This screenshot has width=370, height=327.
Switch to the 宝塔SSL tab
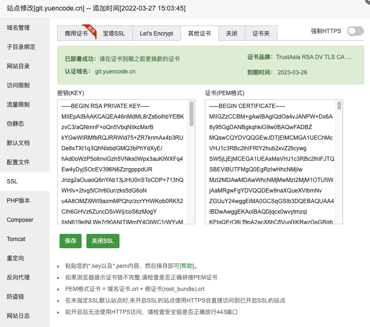[x=114, y=33]
